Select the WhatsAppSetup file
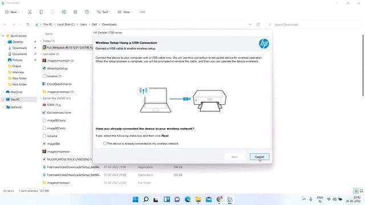The width and height of the screenshot is (365, 205). 57,68
